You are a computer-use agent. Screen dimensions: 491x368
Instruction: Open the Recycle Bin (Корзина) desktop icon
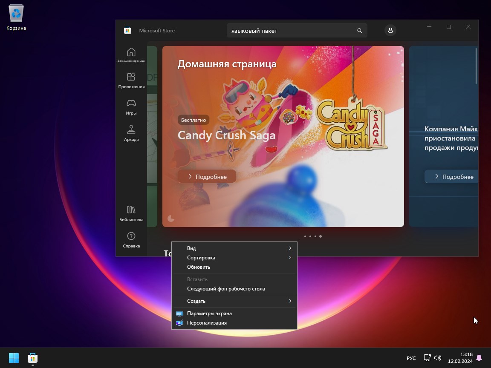pyautogui.click(x=16, y=17)
